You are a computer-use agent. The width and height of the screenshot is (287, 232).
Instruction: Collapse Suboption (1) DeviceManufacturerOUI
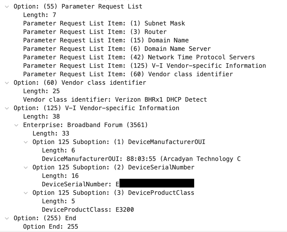(x=26, y=142)
